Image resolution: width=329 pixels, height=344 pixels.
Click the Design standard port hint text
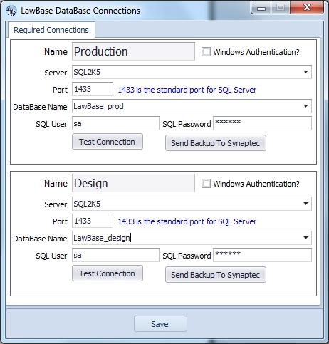pyautogui.click(x=187, y=221)
